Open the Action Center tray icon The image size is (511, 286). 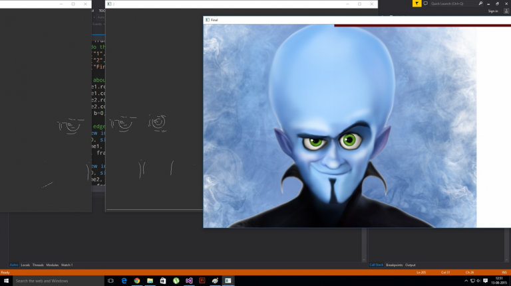pos(485,281)
